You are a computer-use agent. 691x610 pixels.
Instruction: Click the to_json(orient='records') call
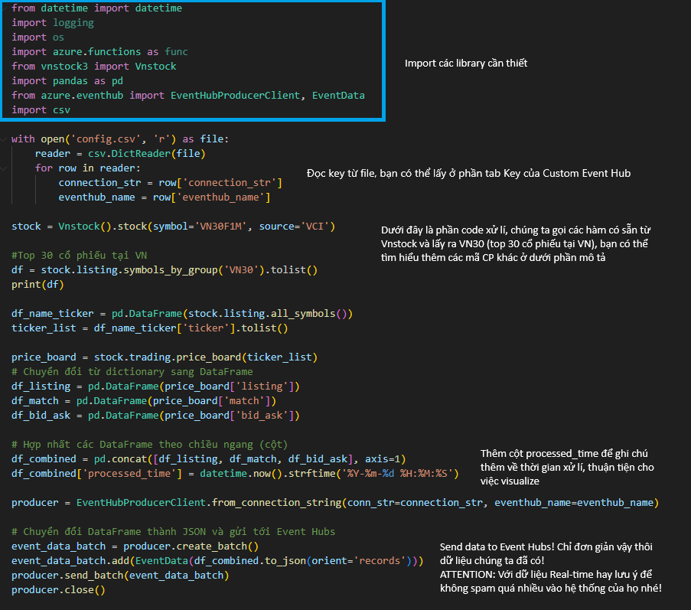click(338, 561)
